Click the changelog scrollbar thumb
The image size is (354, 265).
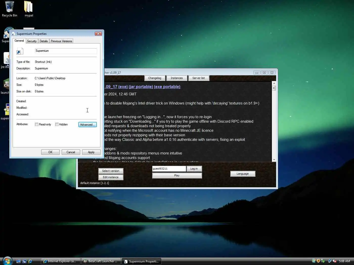274,88
